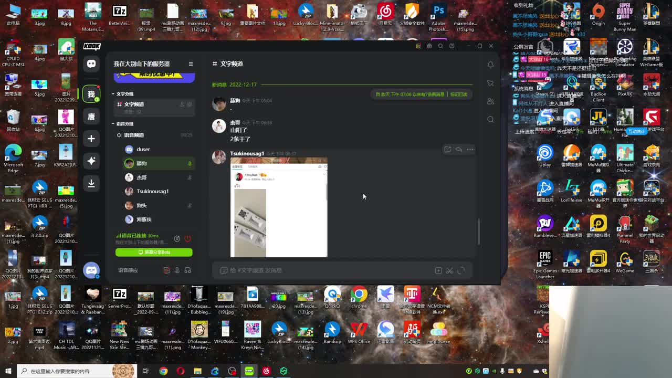Select the 我 server icon in KOOK
The height and width of the screenshot is (378, 672).
(x=91, y=94)
